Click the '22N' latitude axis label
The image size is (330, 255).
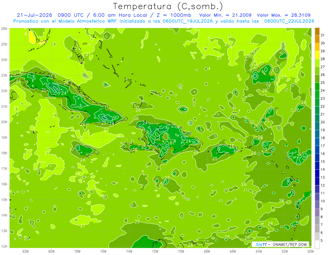(x=4, y=91)
